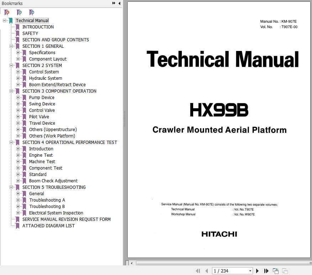The image size is (312, 275).
Task: Select the Pilot Valve bookmark
Action: pos(39,117)
